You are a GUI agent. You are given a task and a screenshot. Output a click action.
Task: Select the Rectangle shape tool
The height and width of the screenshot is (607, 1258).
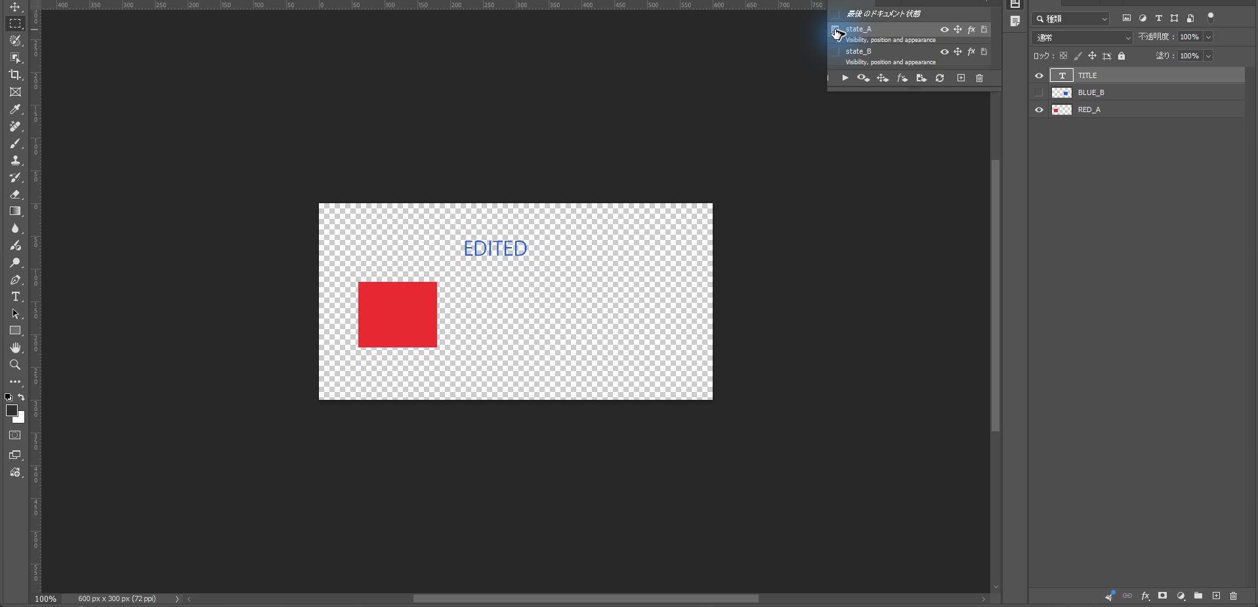coord(15,330)
